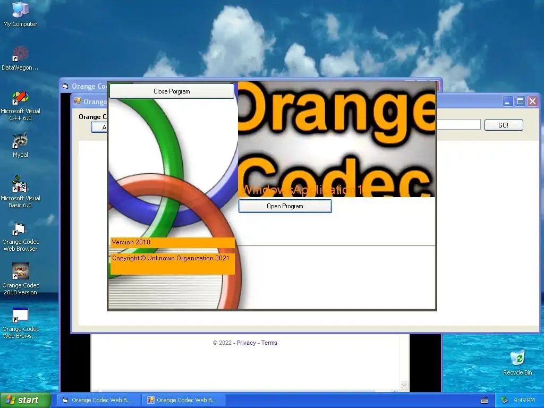Screen dimensions: 544x408
Task: Click the partially hidden button left of splash
Action: coord(99,127)
